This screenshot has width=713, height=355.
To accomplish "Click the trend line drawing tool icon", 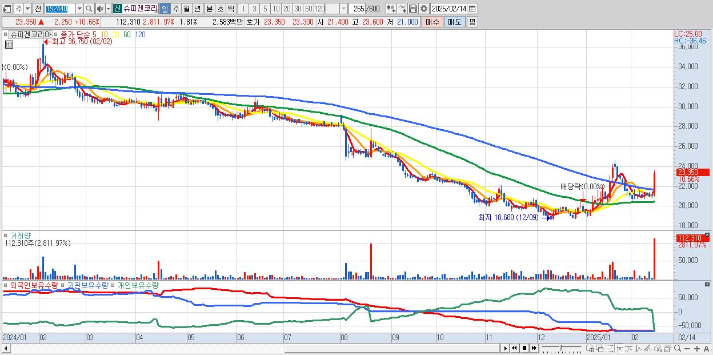I will [x=629, y=348].
